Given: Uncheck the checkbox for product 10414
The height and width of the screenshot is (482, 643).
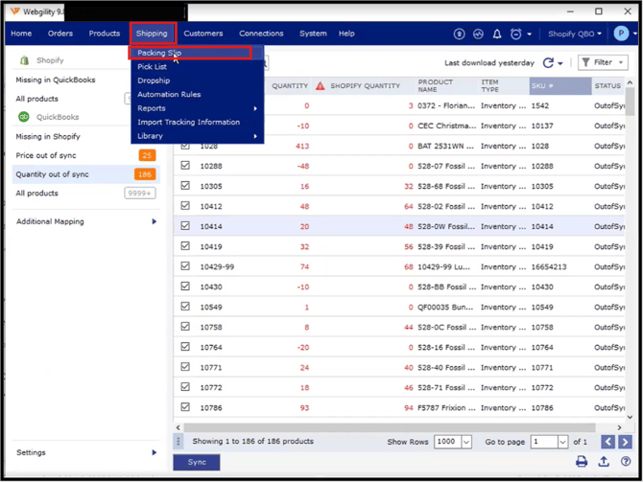Looking at the screenshot, I should (185, 226).
